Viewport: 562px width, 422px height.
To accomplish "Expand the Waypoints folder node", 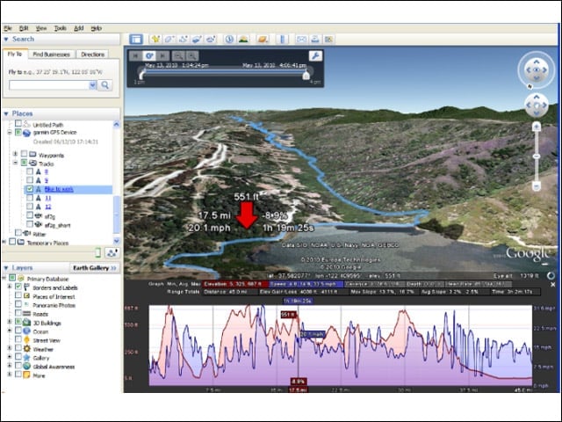I will (x=16, y=155).
